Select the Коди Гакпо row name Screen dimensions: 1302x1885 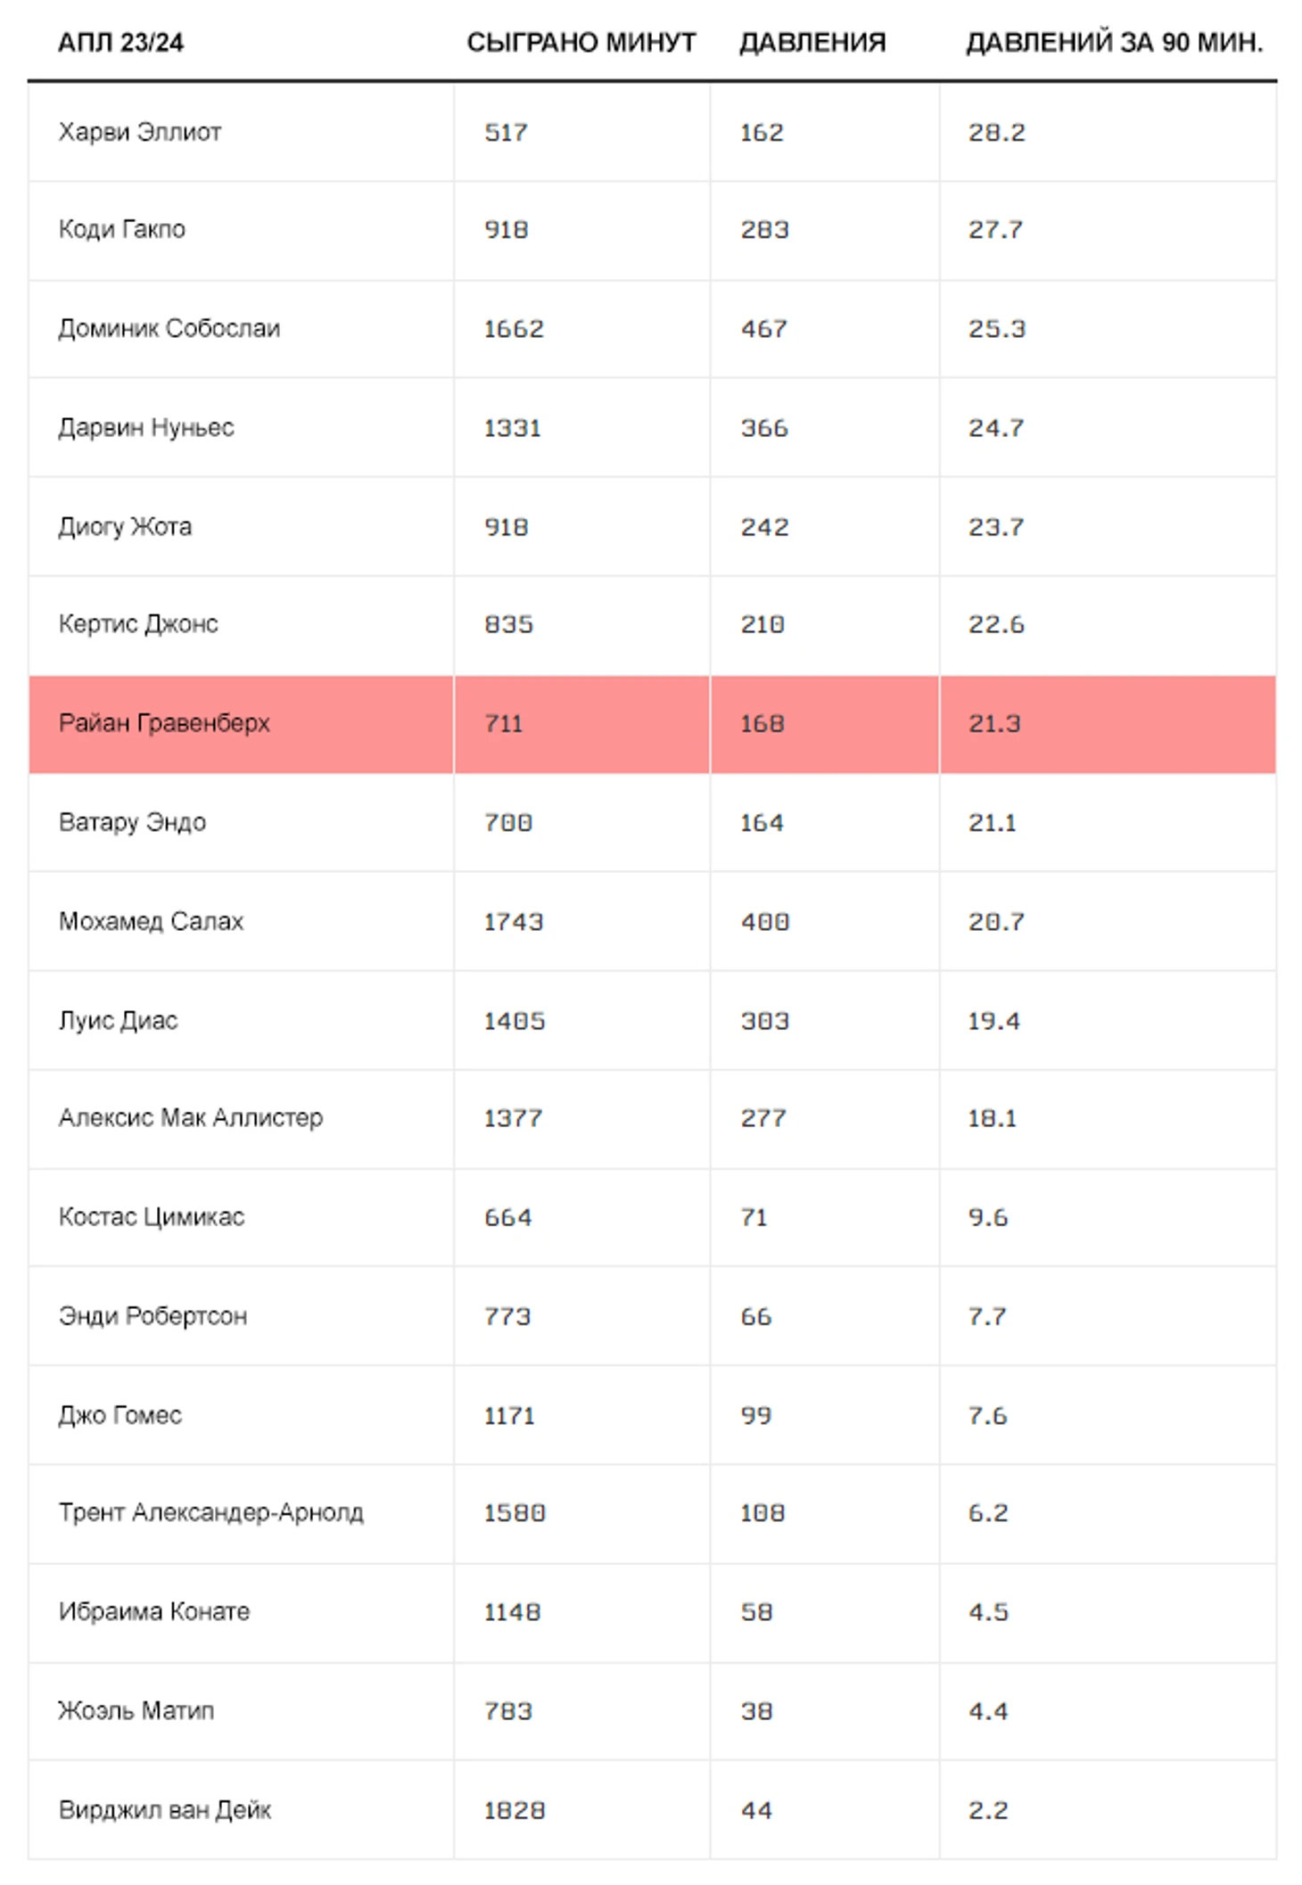pos(122,229)
